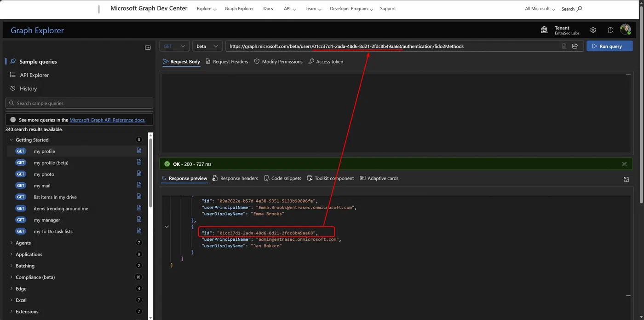
Task: Click the help question mark icon
Action: tap(610, 30)
